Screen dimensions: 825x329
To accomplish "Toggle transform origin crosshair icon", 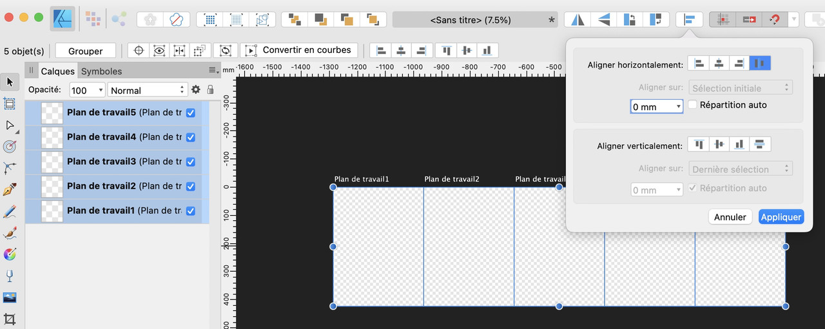I will click(x=139, y=50).
